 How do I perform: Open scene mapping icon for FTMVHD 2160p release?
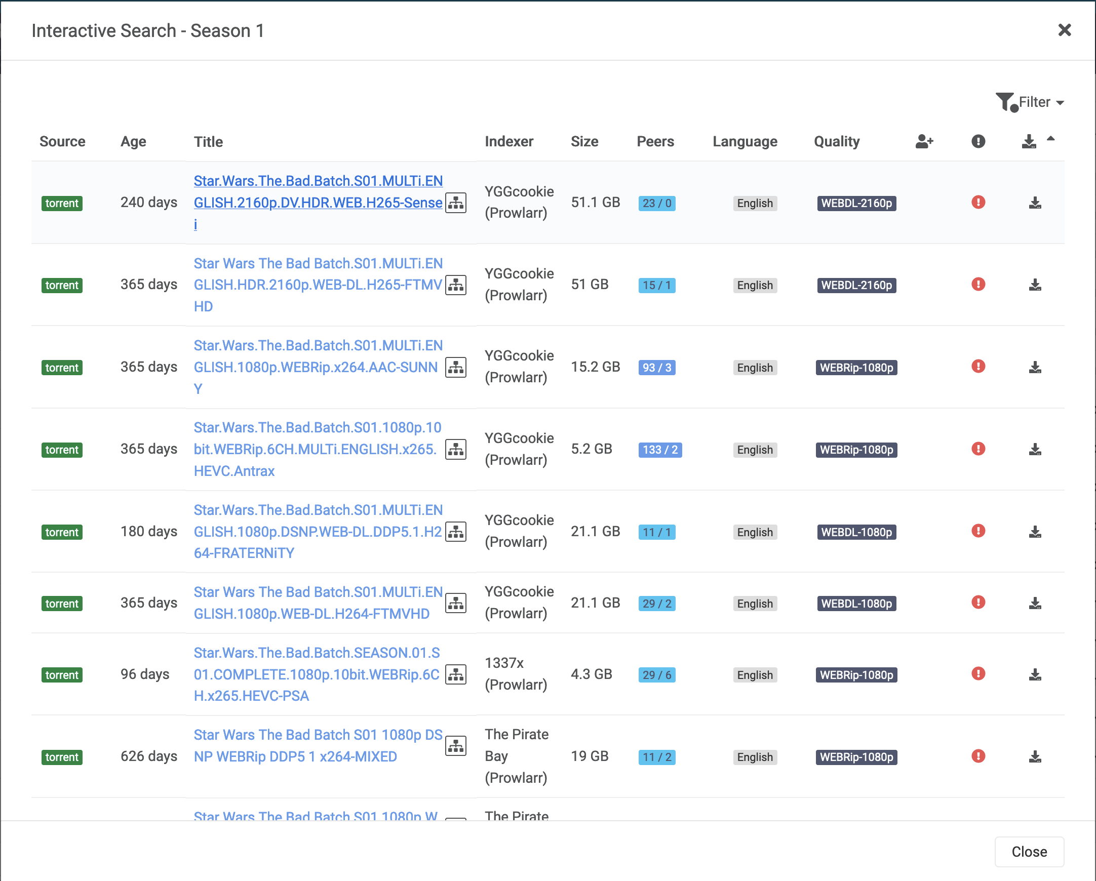pos(455,285)
